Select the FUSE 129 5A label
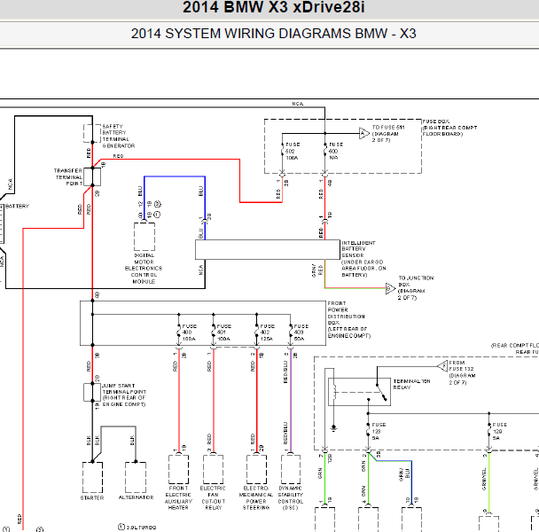539x532 pixels. [499, 431]
